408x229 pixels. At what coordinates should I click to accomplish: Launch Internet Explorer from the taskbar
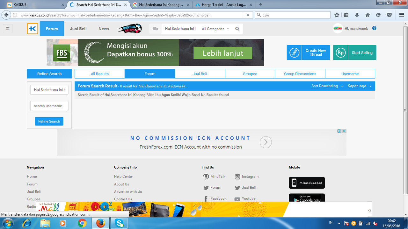point(26,223)
